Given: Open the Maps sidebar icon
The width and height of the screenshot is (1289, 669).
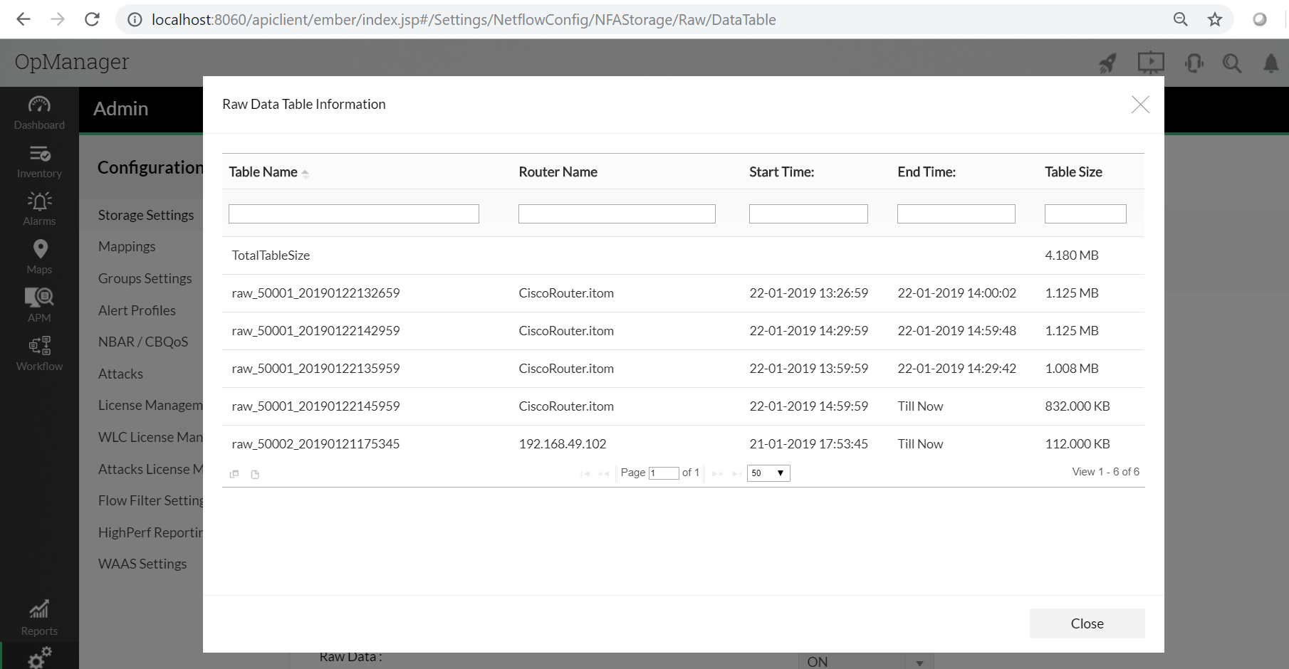Looking at the screenshot, I should pos(39,257).
